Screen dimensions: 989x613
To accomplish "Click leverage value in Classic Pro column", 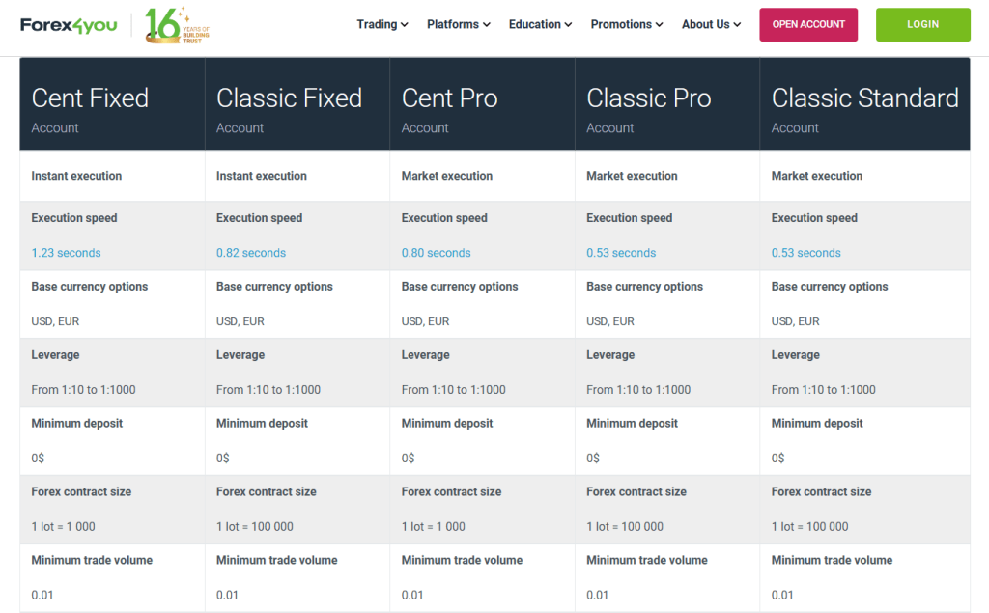I will pyautogui.click(x=638, y=390).
